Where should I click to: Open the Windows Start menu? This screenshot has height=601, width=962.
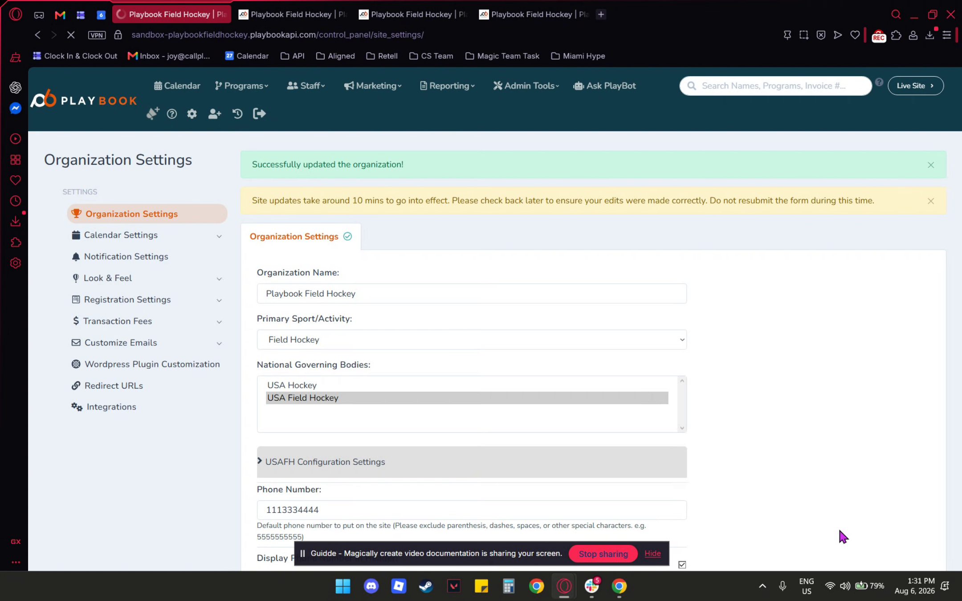(342, 586)
